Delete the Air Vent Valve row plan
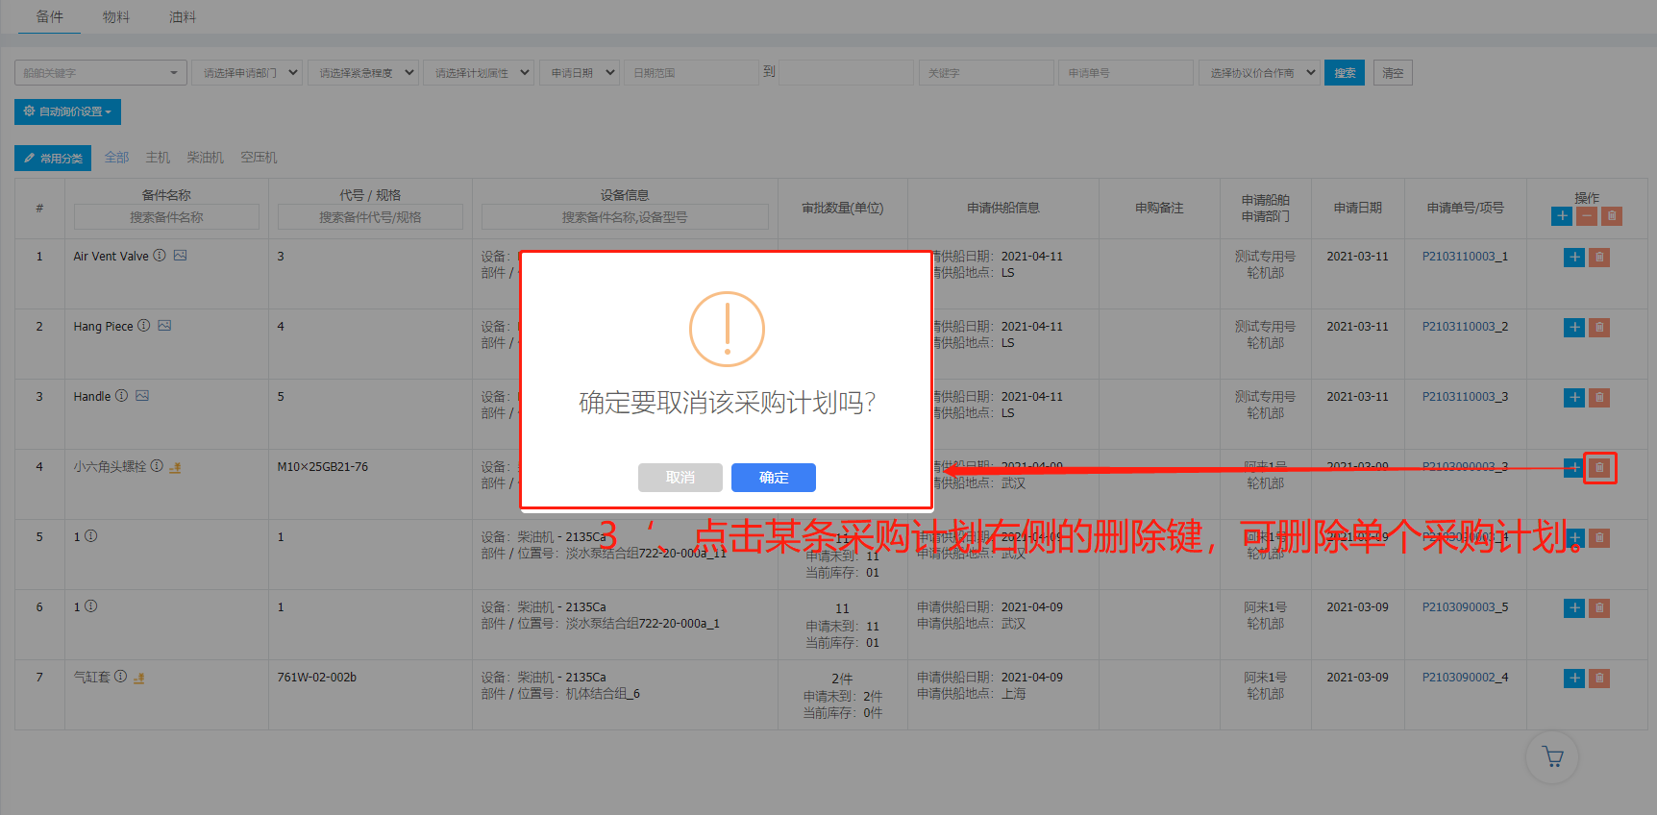The height and width of the screenshot is (815, 1657). (1599, 258)
